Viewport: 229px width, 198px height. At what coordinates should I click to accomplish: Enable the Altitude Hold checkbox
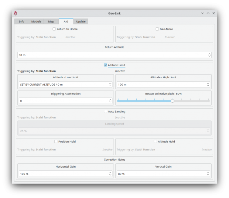coord(155,141)
